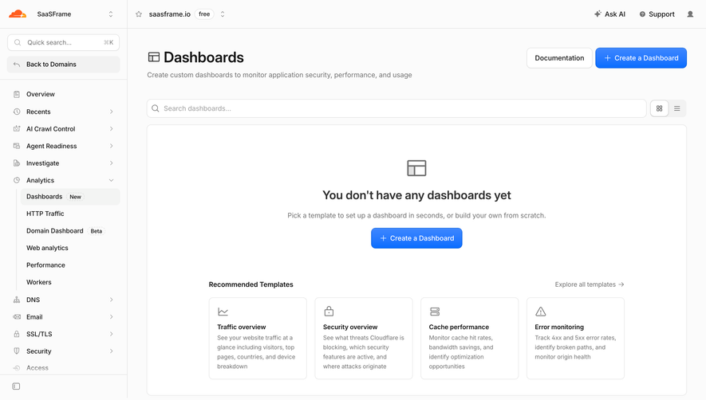Click the search dashboards magnifier icon

pyautogui.click(x=156, y=108)
